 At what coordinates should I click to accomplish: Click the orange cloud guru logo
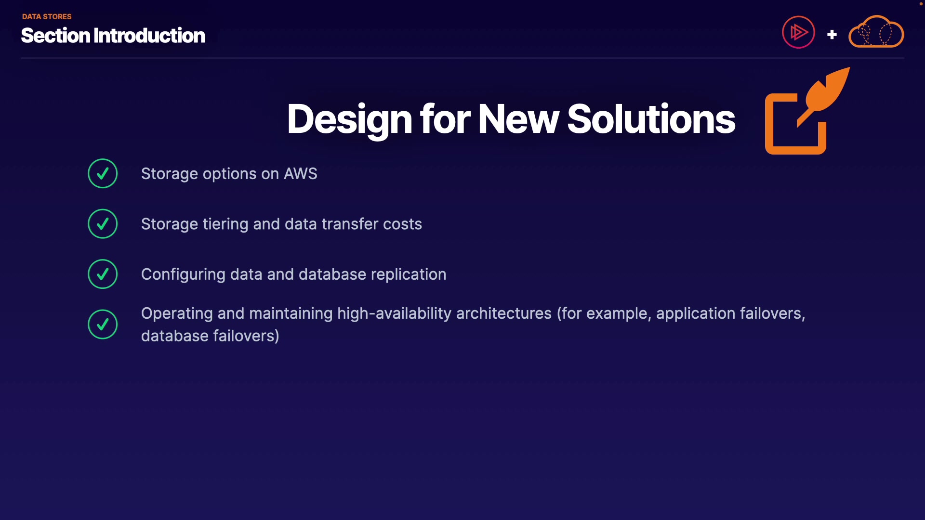pyautogui.click(x=876, y=33)
